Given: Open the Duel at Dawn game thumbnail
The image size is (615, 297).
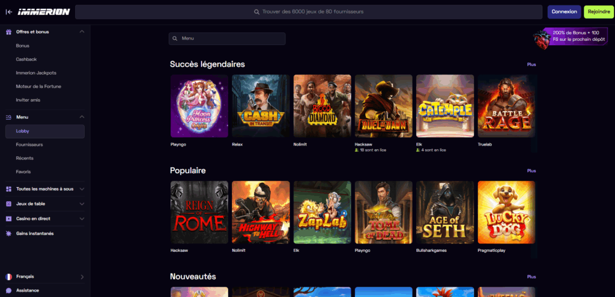Looking at the screenshot, I should click(x=384, y=106).
